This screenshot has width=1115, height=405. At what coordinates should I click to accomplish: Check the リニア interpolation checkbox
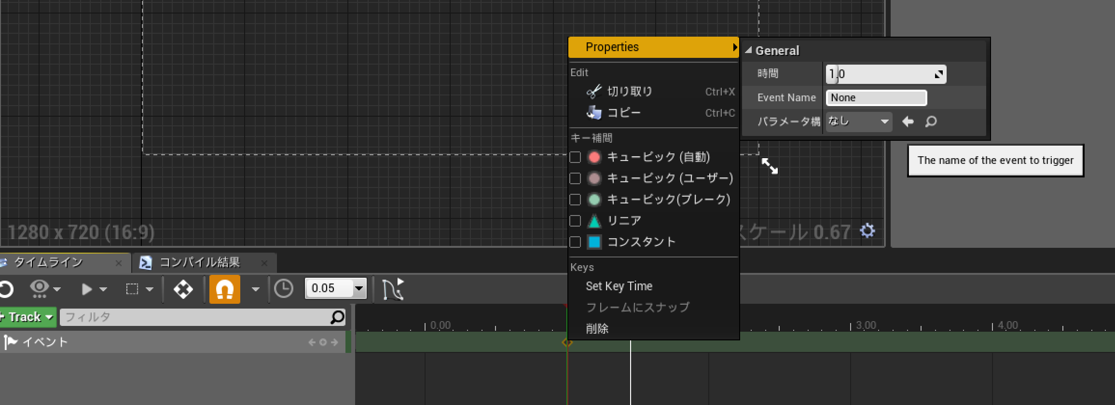coord(575,221)
